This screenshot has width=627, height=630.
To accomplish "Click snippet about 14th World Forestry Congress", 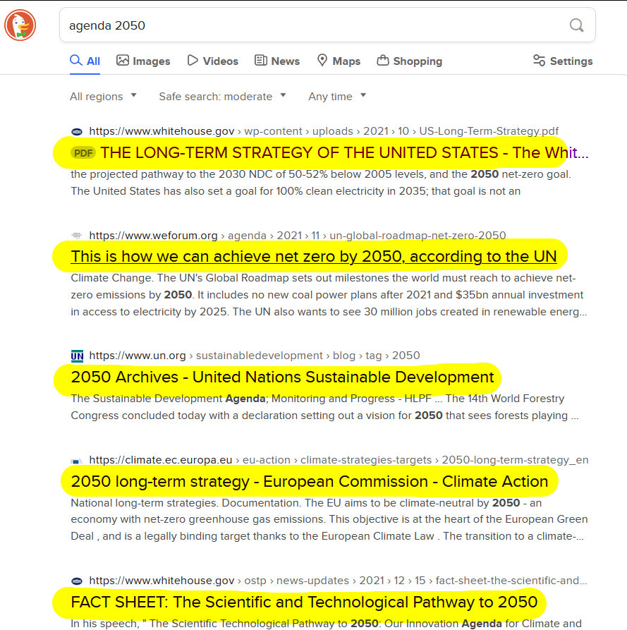I will coord(324,407).
